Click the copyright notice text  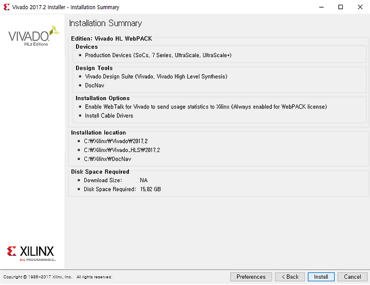(58, 277)
